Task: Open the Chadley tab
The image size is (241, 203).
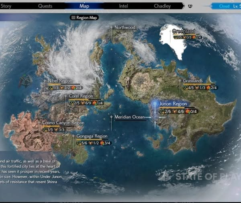Action: pyautogui.click(x=162, y=6)
